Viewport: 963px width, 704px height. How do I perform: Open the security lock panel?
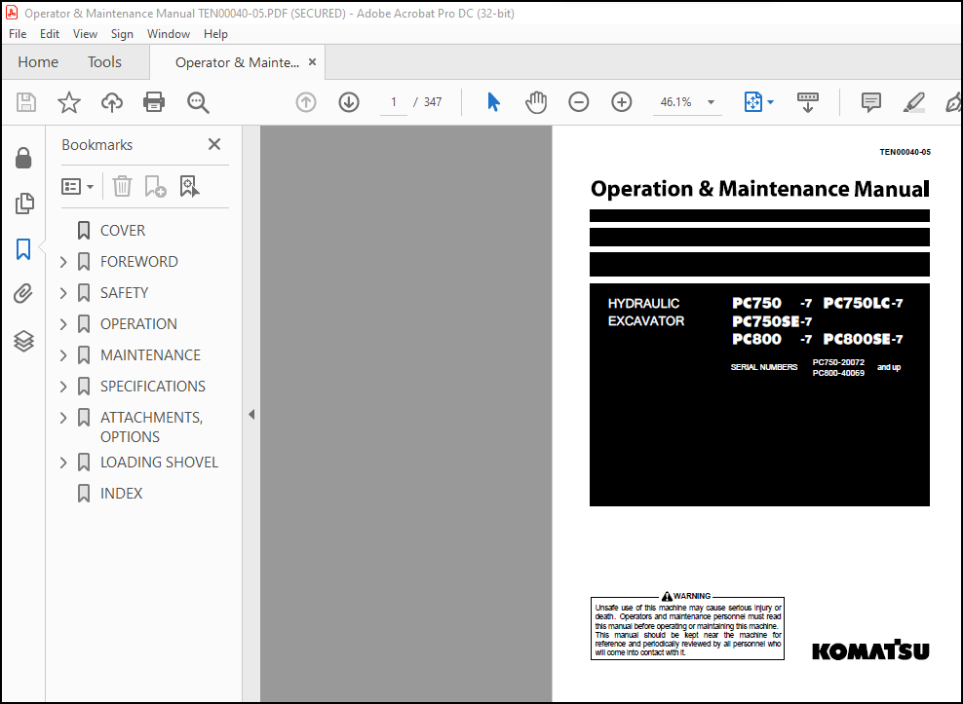click(x=23, y=158)
